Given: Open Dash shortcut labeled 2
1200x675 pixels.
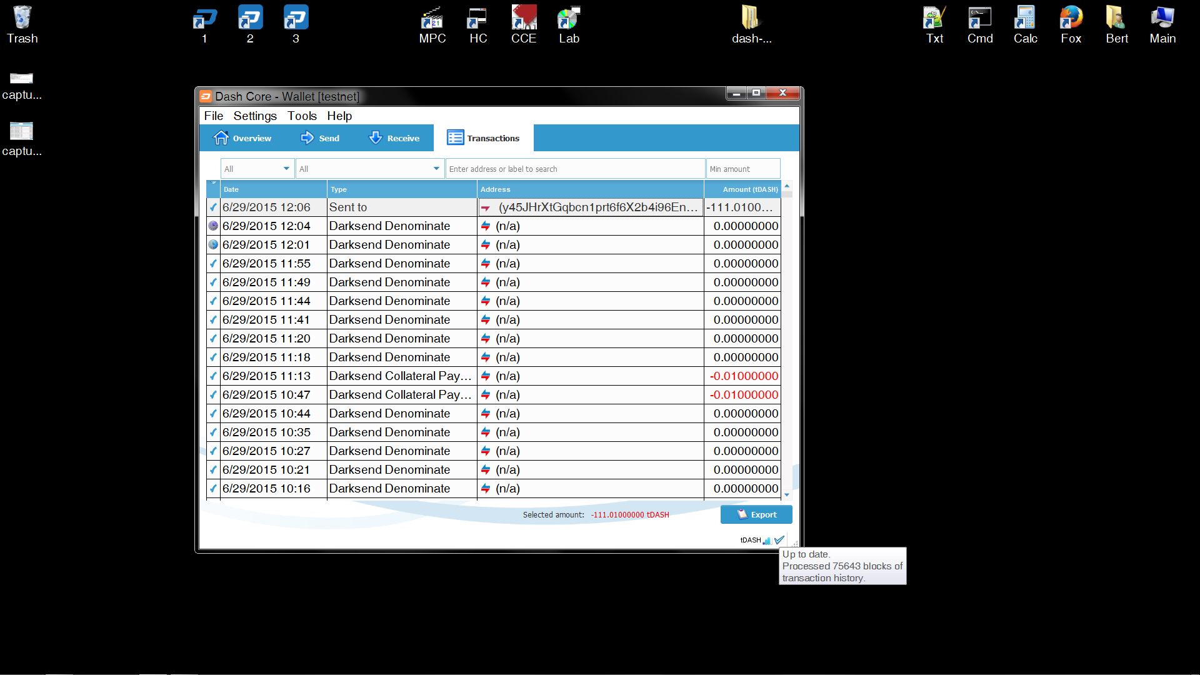Looking at the screenshot, I should [250, 25].
